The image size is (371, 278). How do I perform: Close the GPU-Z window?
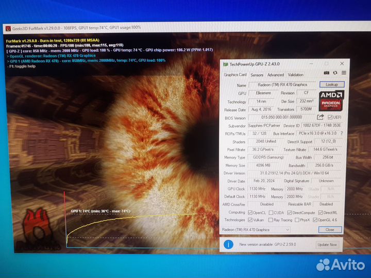342,64
